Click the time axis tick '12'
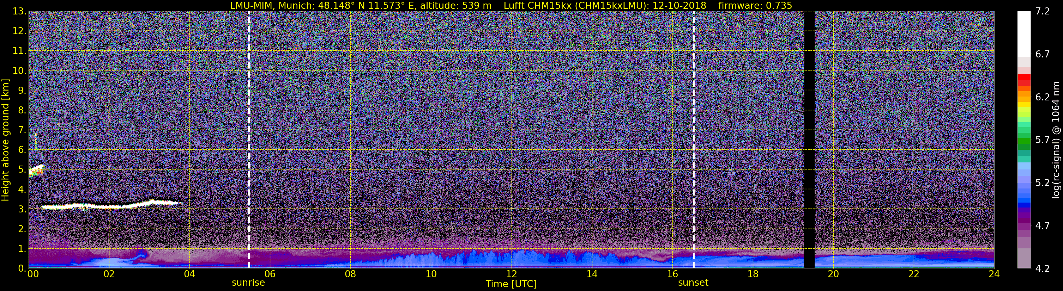This screenshot has height=291, width=1063. click(x=511, y=274)
